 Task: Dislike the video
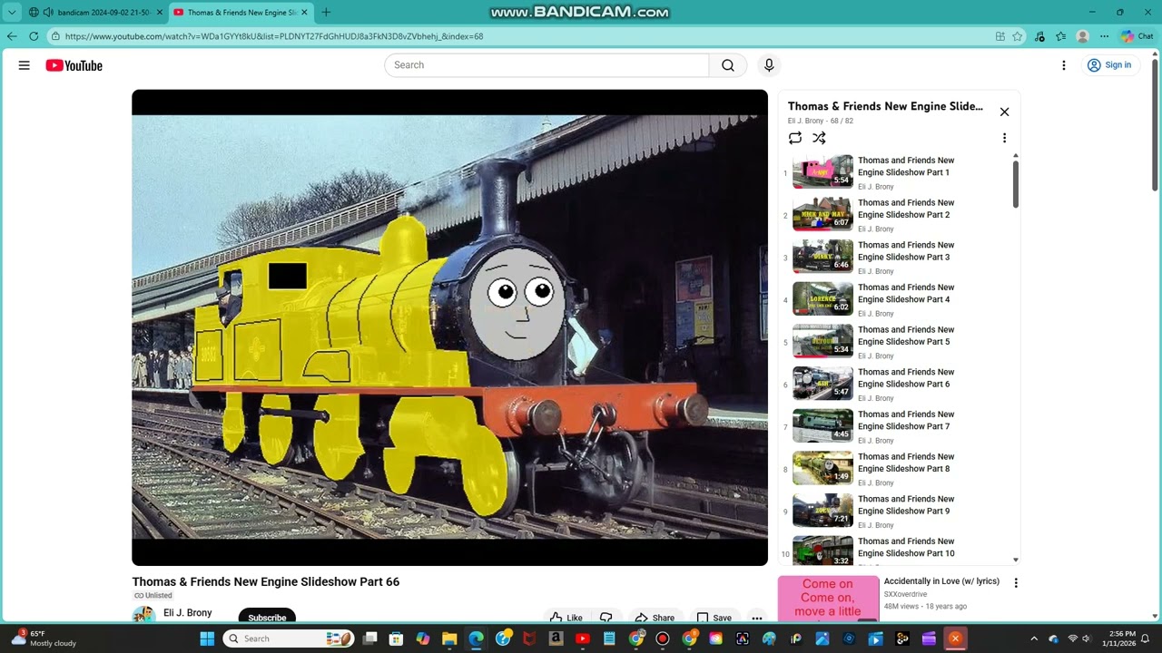(606, 618)
